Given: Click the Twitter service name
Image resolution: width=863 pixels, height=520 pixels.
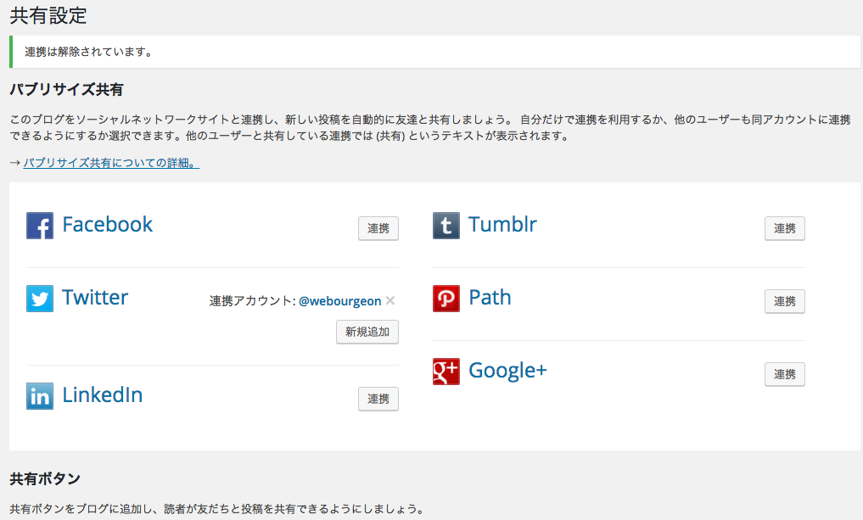Looking at the screenshot, I should click(x=95, y=297).
